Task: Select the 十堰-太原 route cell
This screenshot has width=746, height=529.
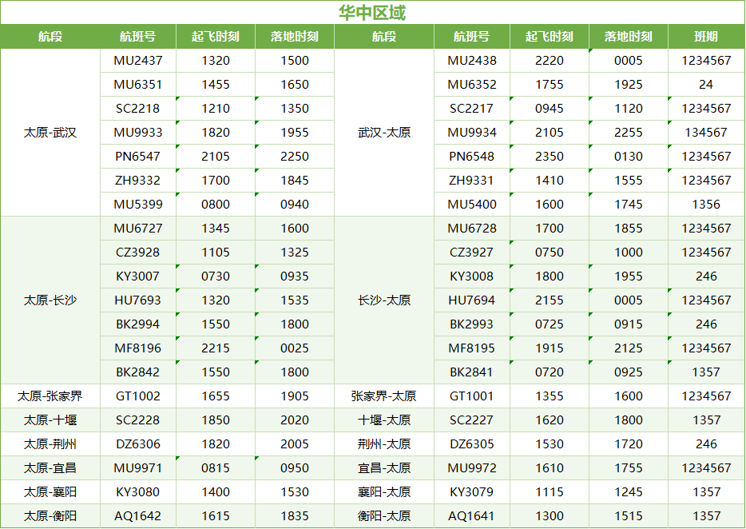Action: (384, 420)
